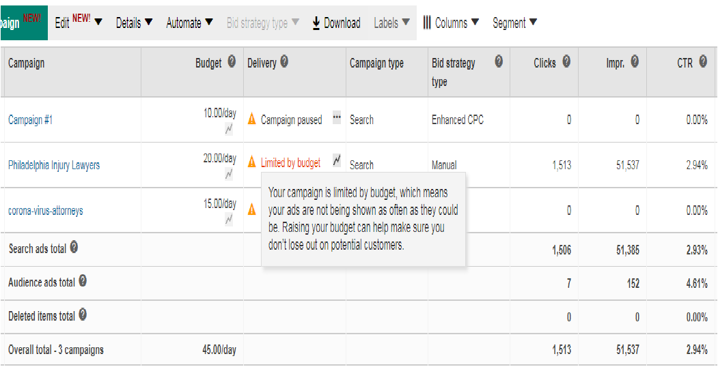Click the corona-virus-attorneys delivery warning icon

click(x=252, y=210)
